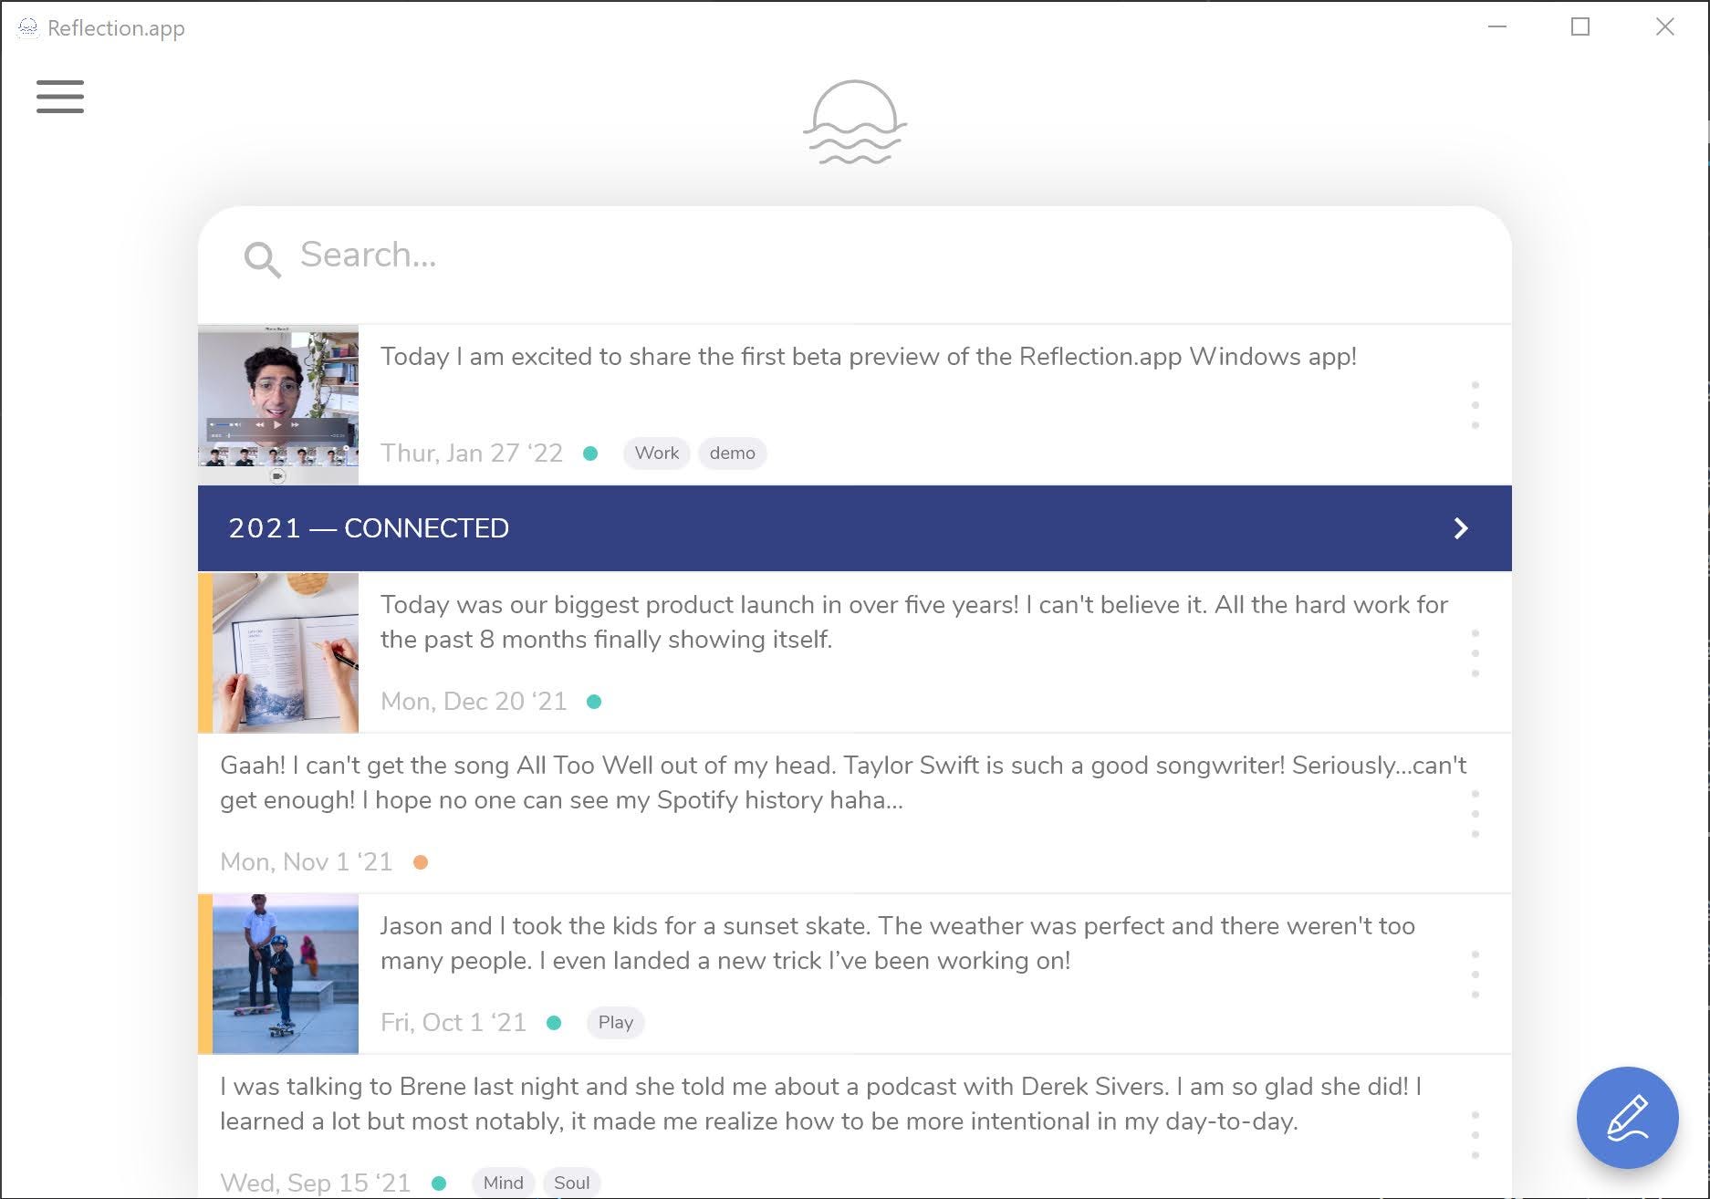Click the magnifying glass search icon
Image resolution: width=1710 pixels, height=1199 pixels.
click(x=262, y=259)
